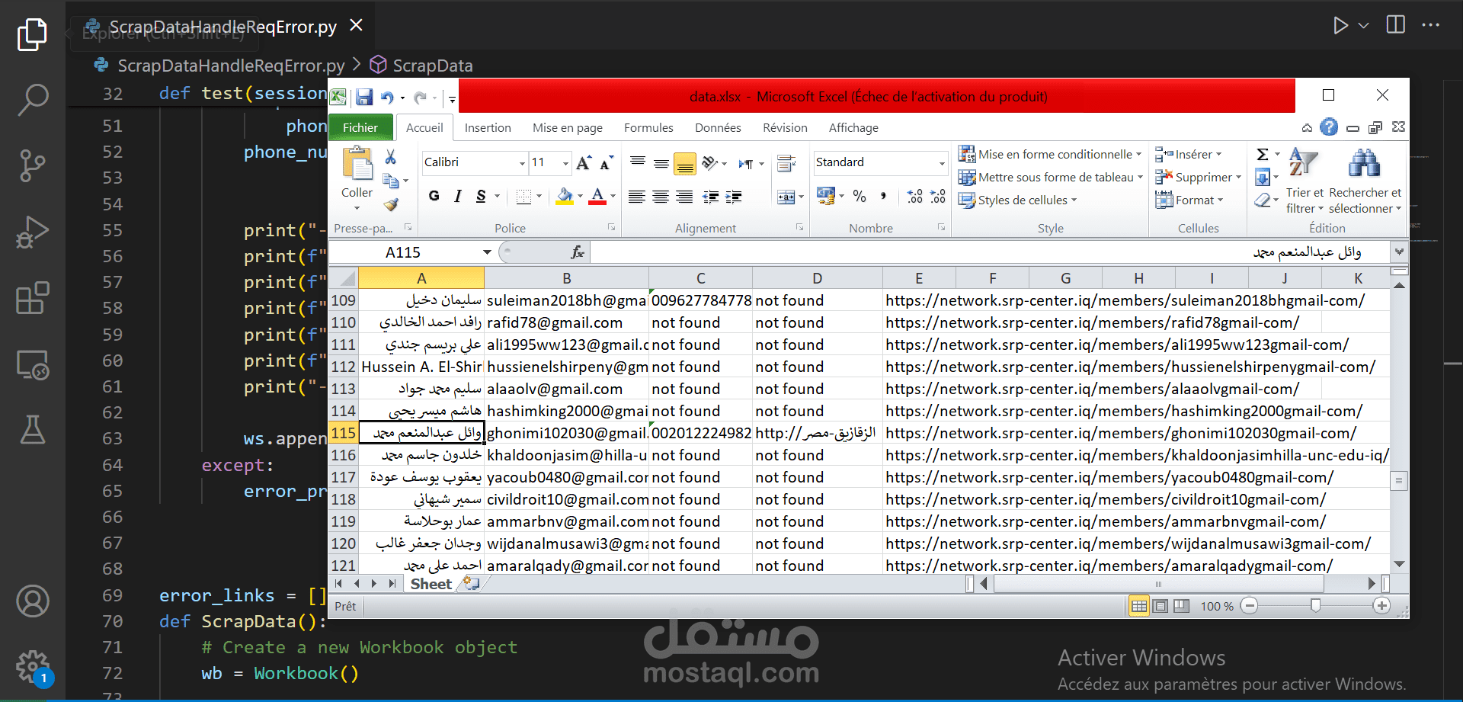This screenshot has width=1463, height=702.
Task: Click the wrap text icon
Action: click(x=786, y=162)
